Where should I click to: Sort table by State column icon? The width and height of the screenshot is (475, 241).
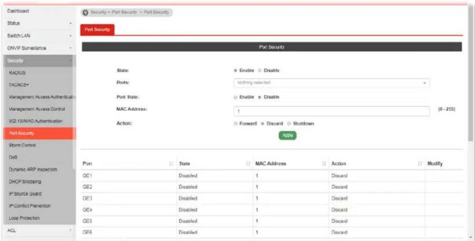pyautogui.click(x=248, y=164)
